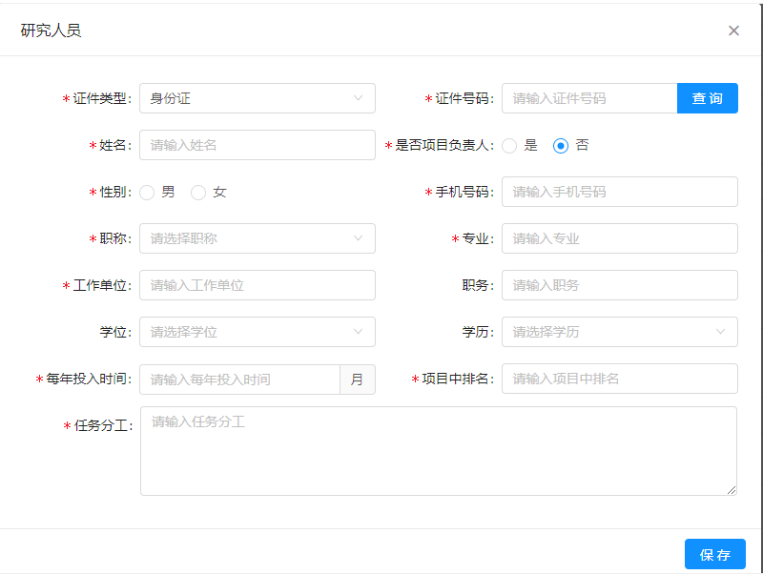Click the blue 查询 query button
Screen dimensions: 763x575
tap(708, 97)
